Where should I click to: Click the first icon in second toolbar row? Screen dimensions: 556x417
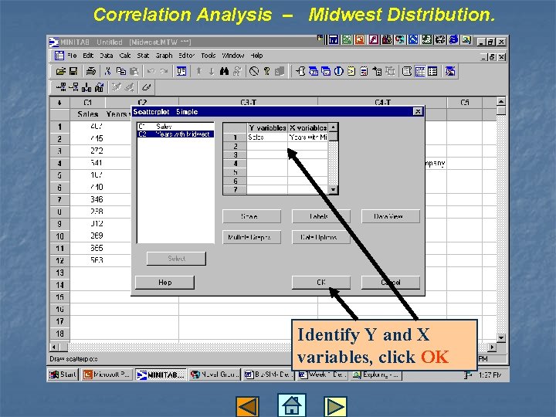[x=61, y=86]
